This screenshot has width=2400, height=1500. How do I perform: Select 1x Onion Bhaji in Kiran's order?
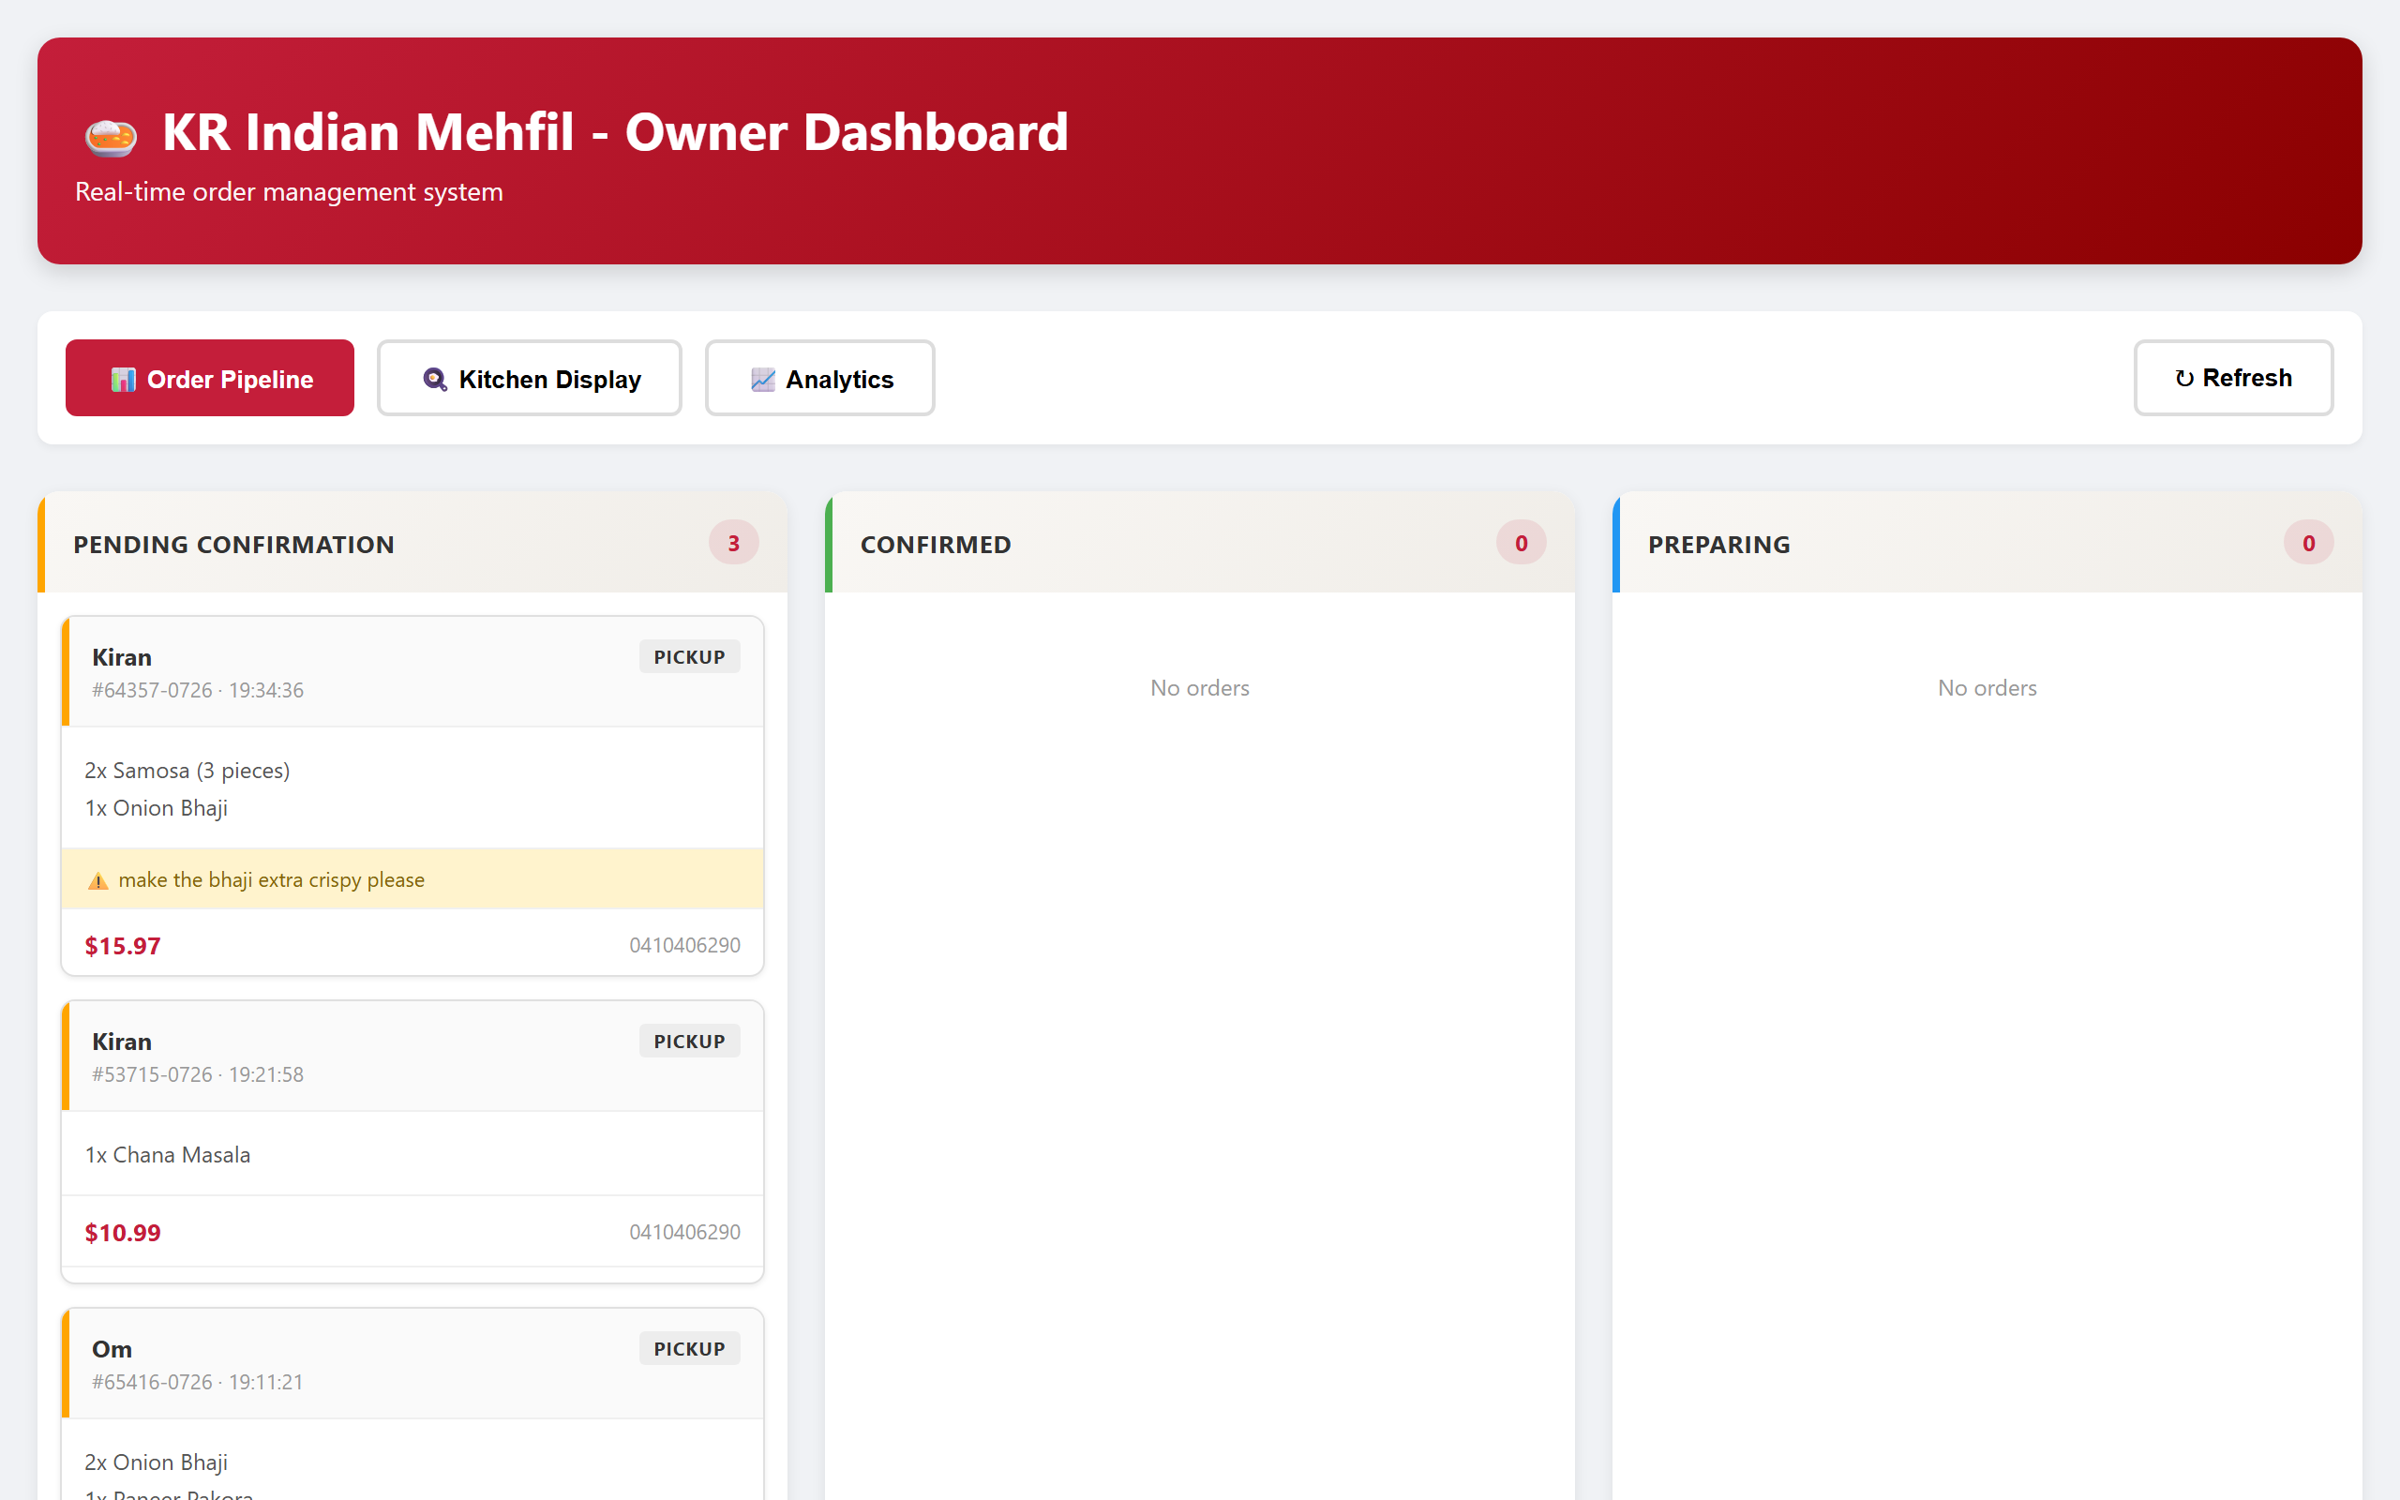click(157, 808)
